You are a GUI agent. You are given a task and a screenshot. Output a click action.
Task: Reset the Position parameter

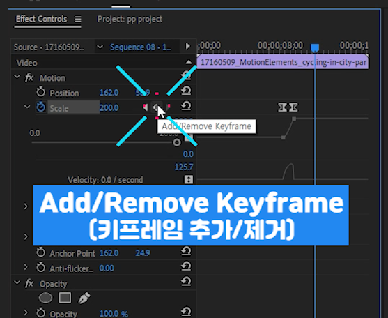pyautogui.click(x=186, y=91)
